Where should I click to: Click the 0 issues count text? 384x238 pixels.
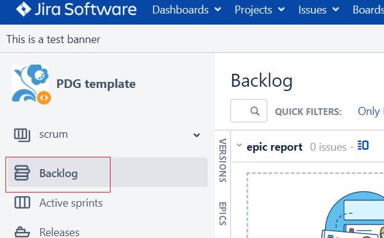pos(328,147)
